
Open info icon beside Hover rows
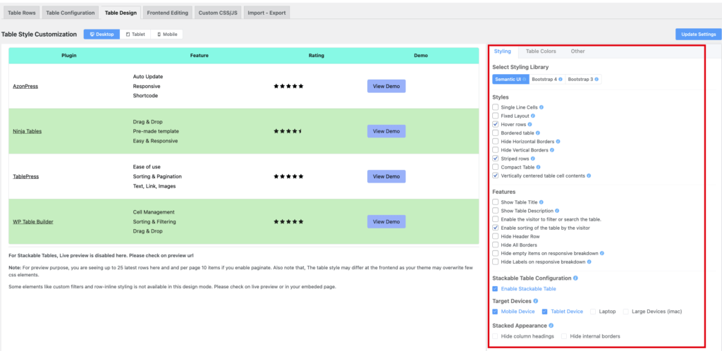pyautogui.click(x=530, y=124)
